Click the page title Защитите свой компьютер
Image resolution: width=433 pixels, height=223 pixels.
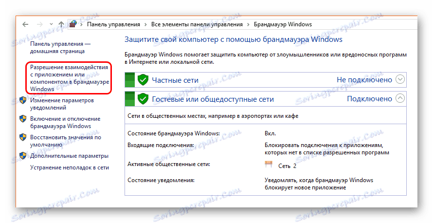click(x=234, y=39)
